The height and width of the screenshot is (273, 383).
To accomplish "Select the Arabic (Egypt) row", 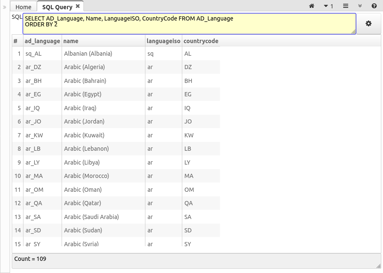I will [x=83, y=94].
